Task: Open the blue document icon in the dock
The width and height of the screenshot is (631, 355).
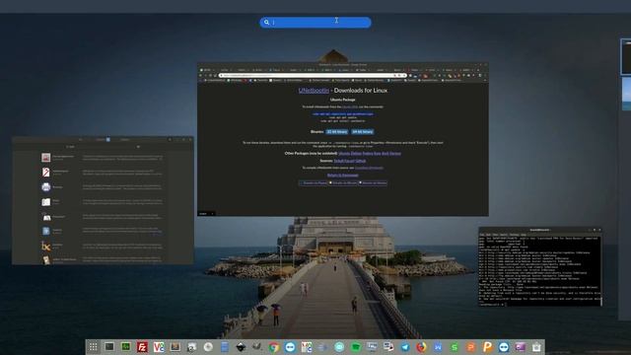Action: 225,347
